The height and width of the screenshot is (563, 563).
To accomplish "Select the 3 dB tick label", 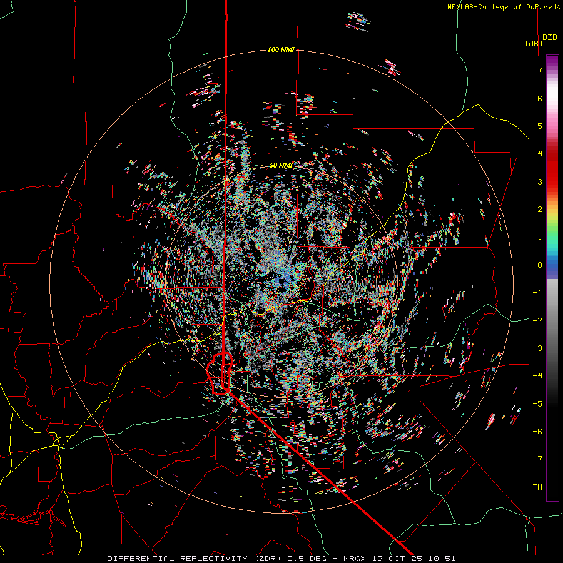I will [540, 181].
